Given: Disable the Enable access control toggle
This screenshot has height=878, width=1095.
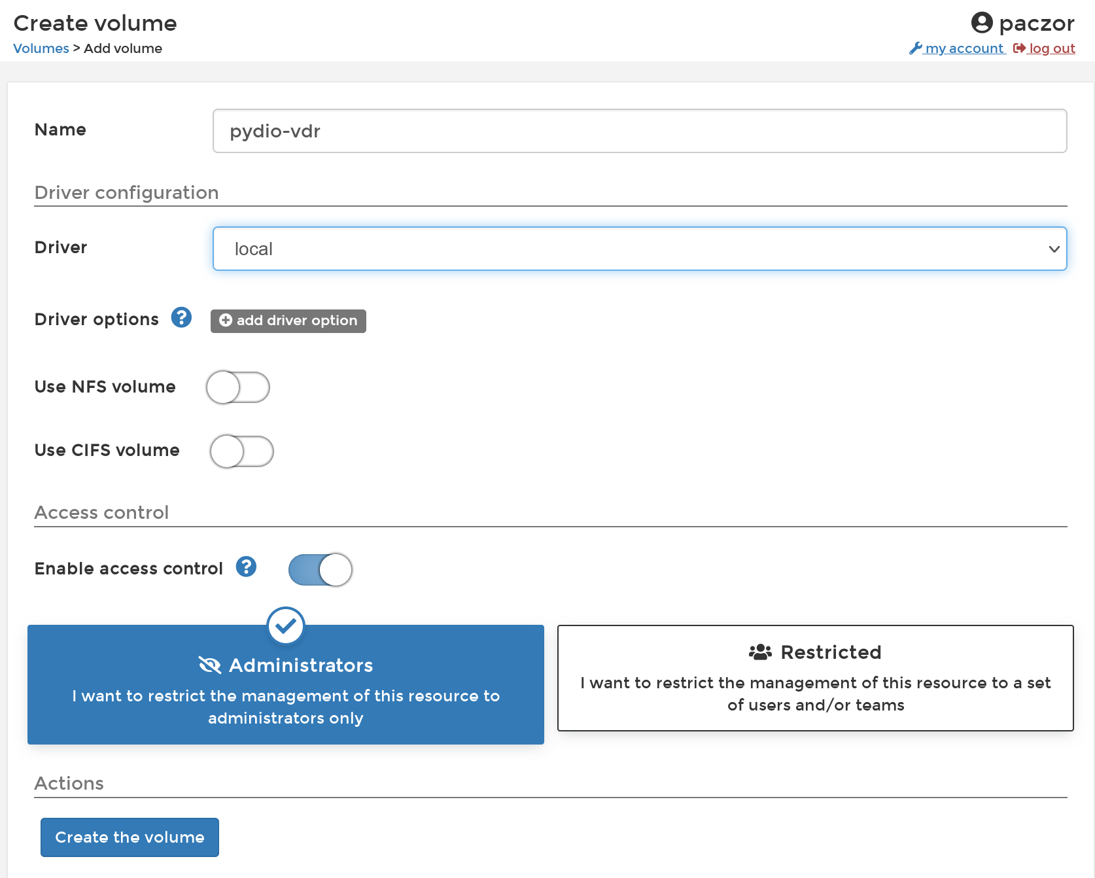Looking at the screenshot, I should [x=320, y=570].
